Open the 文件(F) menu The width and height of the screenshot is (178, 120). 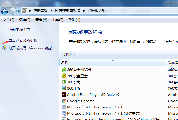9,20
